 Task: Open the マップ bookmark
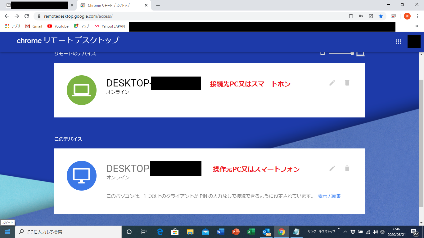[x=82, y=26]
